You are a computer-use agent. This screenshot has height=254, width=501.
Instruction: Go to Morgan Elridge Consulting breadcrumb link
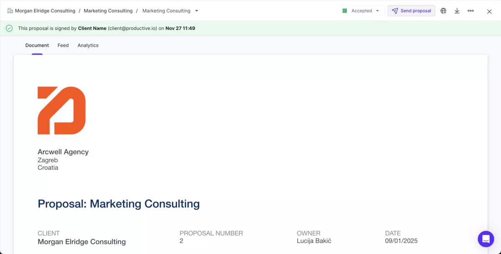coord(45,11)
